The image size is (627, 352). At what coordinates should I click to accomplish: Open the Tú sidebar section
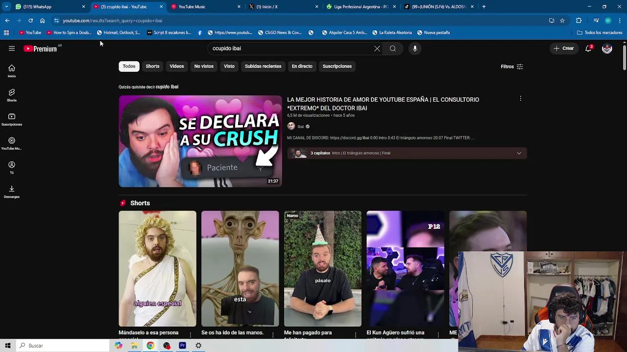[x=12, y=168]
